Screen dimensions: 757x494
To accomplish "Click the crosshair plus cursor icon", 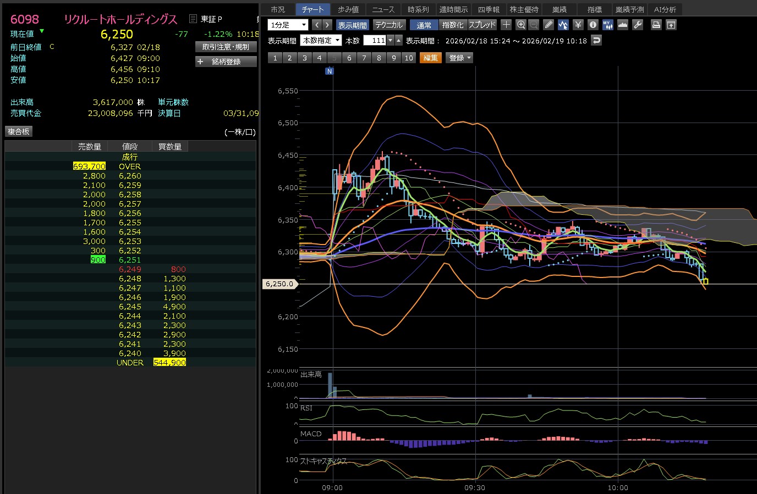I will pos(506,25).
